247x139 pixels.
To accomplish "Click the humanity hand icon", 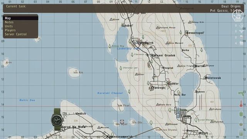I will point(238,15).
